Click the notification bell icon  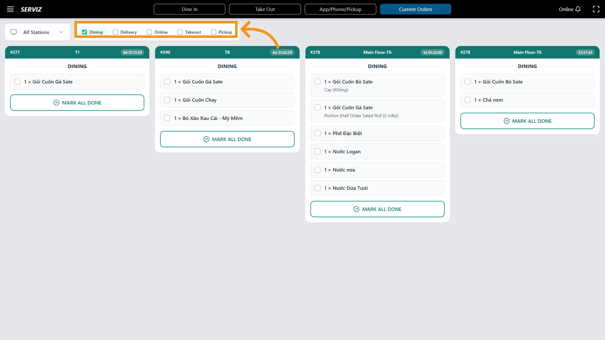click(578, 9)
